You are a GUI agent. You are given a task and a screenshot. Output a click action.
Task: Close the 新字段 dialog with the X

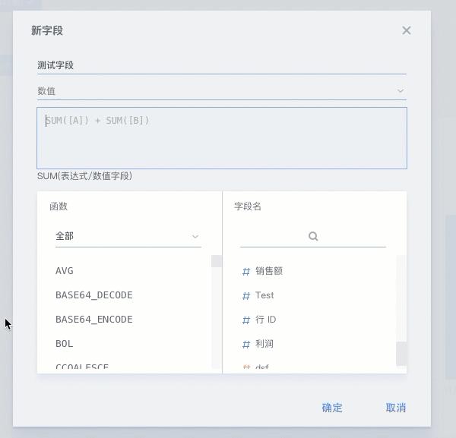(x=407, y=30)
